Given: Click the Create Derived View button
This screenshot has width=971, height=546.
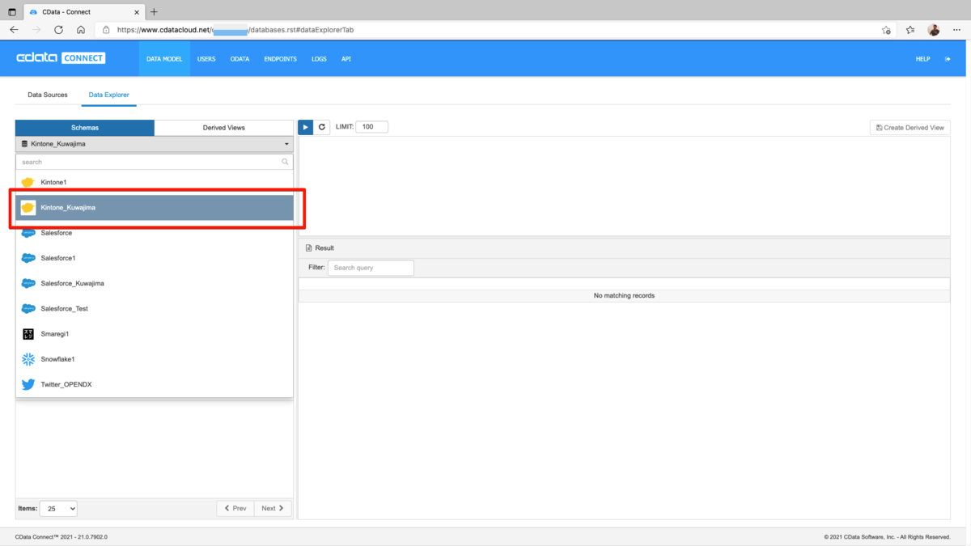Looking at the screenshot, I should coord(910,127).
